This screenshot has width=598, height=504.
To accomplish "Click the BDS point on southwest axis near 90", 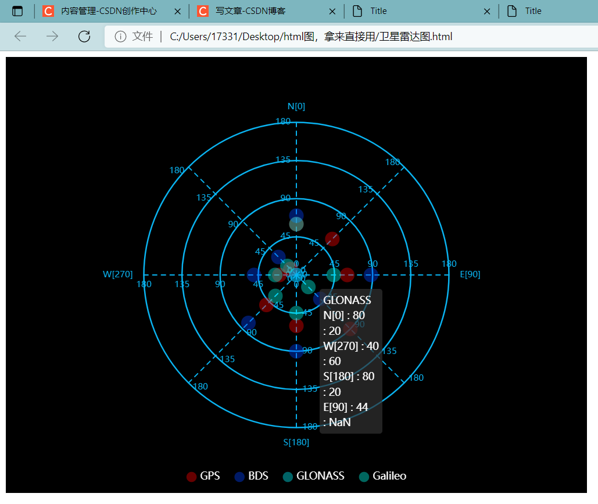I will coord(248,323).
